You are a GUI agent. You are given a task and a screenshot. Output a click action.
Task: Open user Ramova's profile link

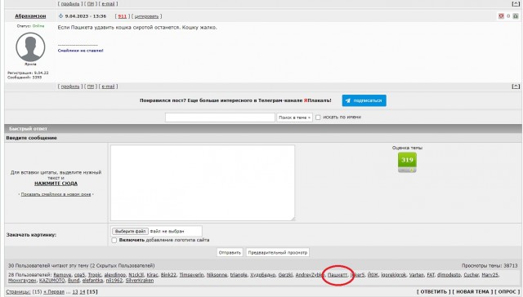tap(62, 275)
